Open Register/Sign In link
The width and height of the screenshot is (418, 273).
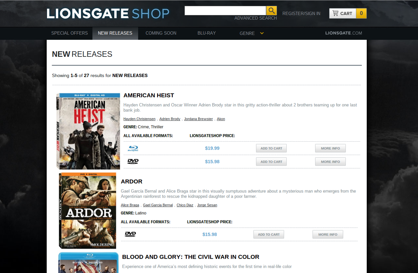pos(301,13)
